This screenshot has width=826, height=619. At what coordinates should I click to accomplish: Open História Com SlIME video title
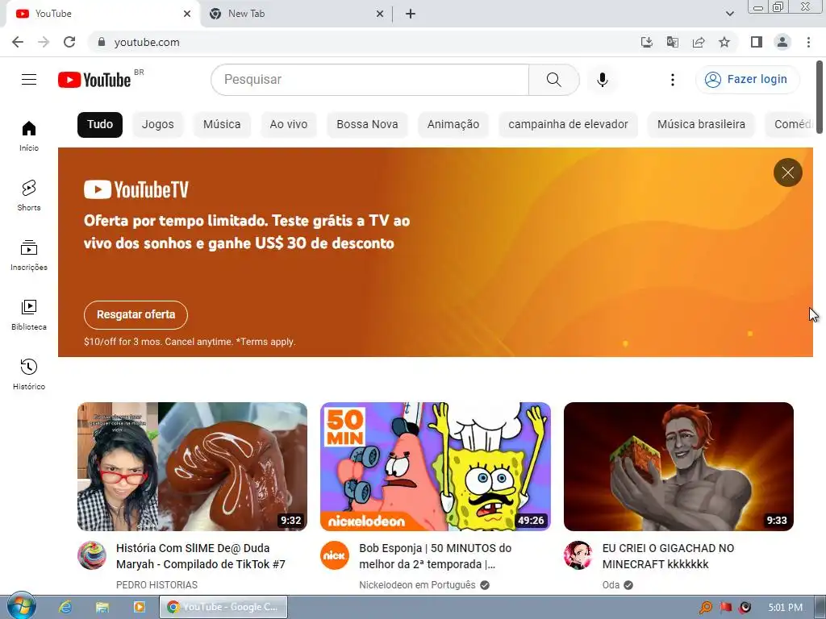201,556
